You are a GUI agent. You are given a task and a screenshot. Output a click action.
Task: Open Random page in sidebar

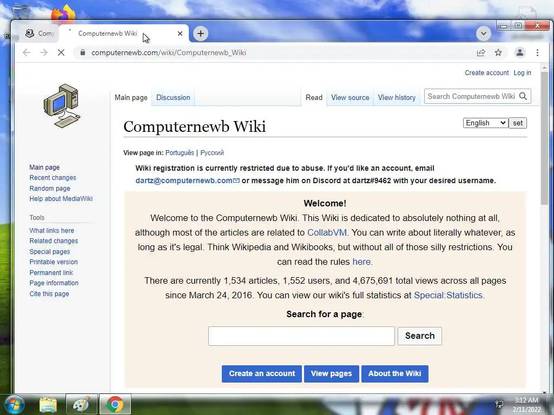pyautogui.click(x=50, y=188)
